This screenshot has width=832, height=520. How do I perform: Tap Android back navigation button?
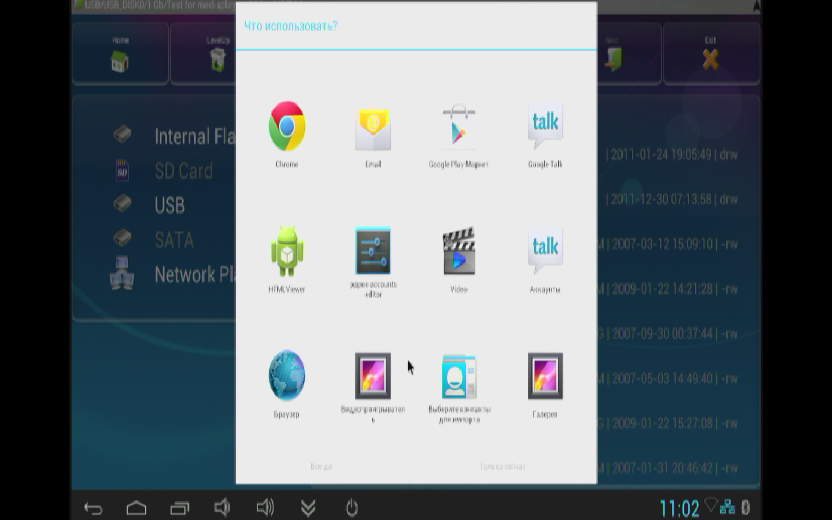coord(93,508)
